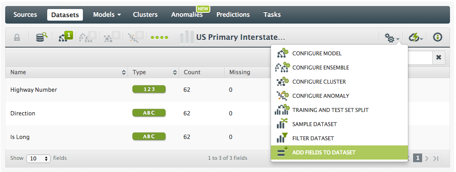
Task: Click the clusters count icon
Action: (112, 37)
